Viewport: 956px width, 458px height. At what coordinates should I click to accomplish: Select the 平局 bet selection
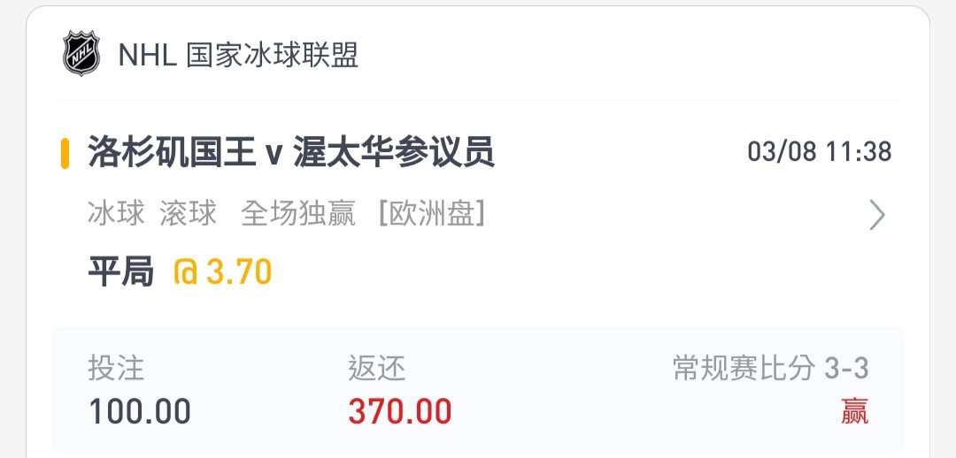pos(120,271)
